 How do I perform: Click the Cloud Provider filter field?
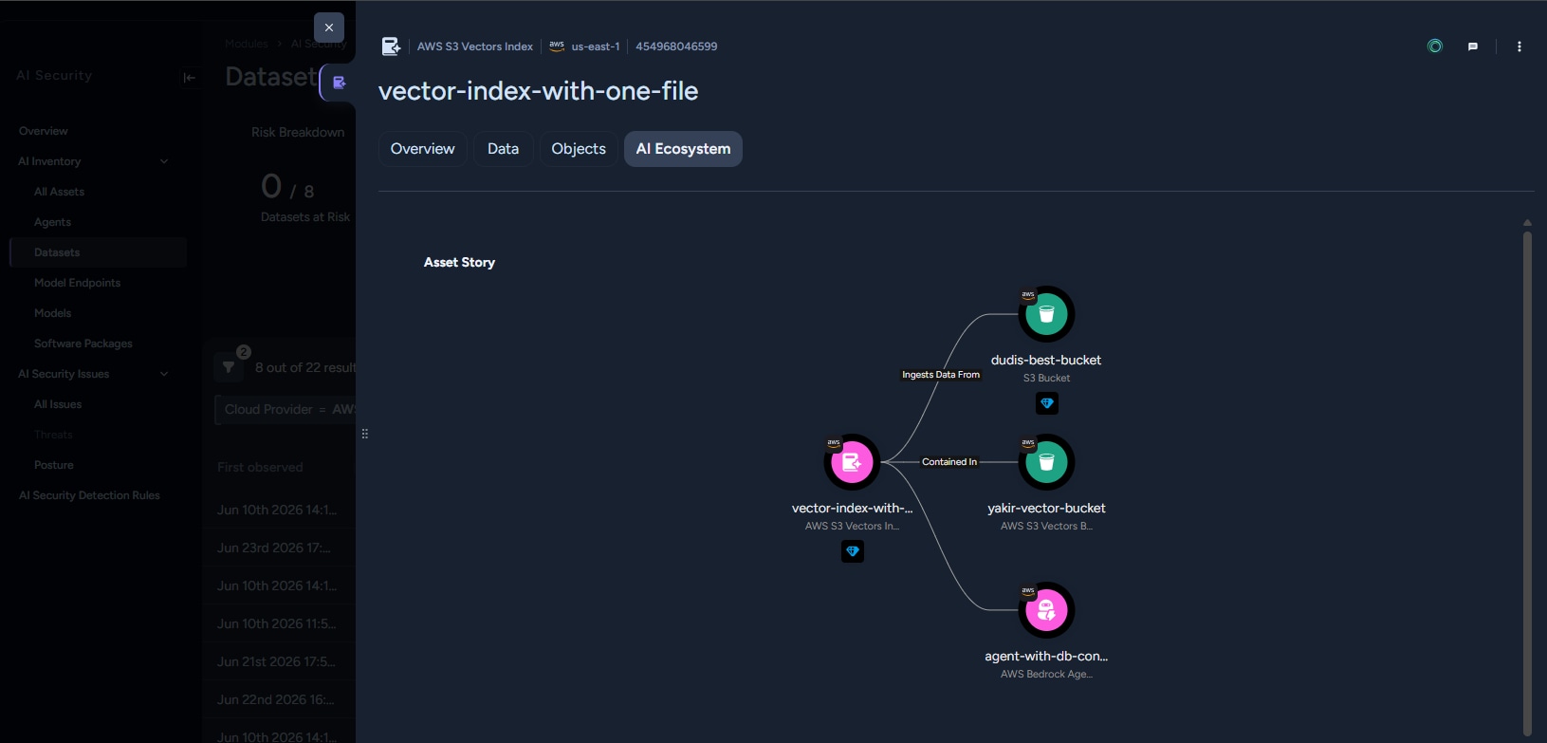(285, 409)
